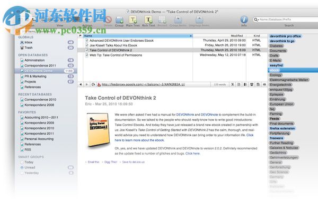
Task: Click the 'Email this' link
Action: (x=93, y=162)
